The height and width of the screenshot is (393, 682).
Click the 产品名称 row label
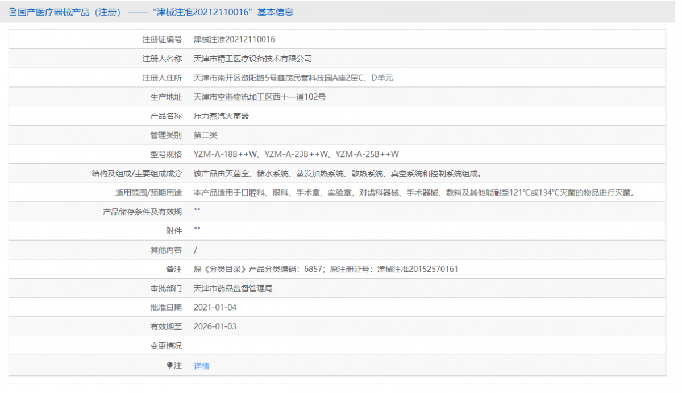coord(166,116)
